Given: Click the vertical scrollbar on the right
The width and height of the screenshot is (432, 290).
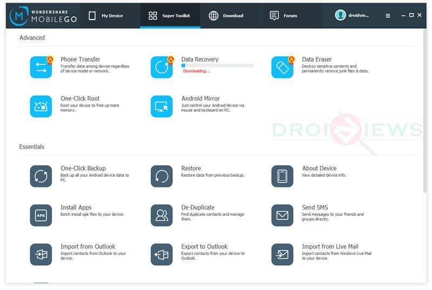Looking at the screenshot, I should pos(424,110).
